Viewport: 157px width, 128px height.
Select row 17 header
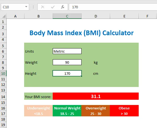[3, 114]
